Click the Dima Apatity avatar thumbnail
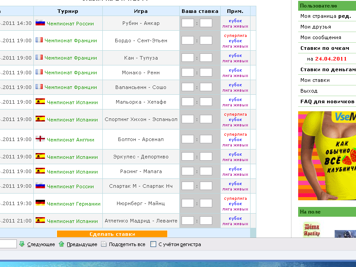This screenshot has width=356, height=267. [x=312, y=230]
